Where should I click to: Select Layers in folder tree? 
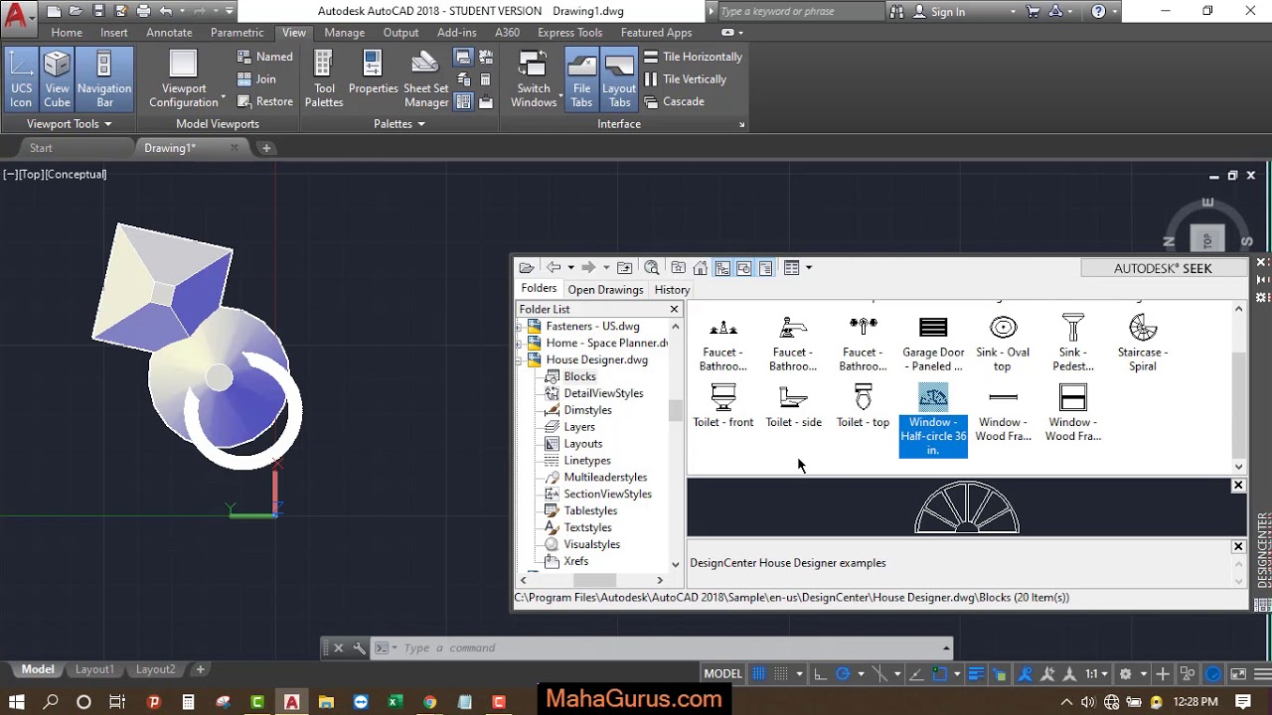pyautogui.click(x=579, y=427)
